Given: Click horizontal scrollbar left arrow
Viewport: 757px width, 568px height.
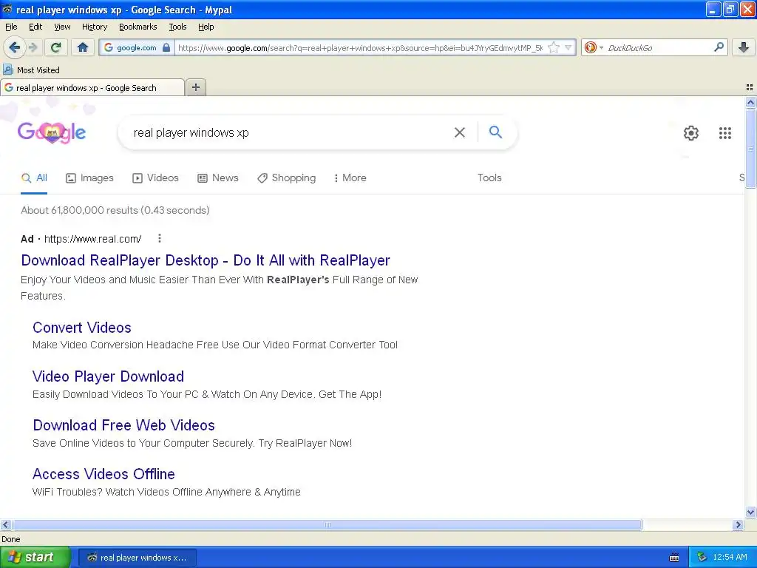Looking at the screenshot, I should pos(5,524).
